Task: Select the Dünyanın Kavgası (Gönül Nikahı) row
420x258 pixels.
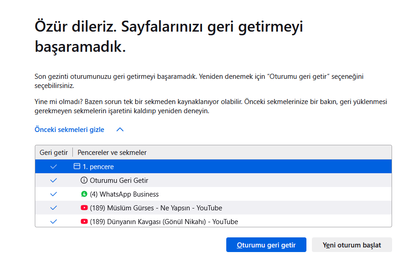Action: click(x=213, y=221)
